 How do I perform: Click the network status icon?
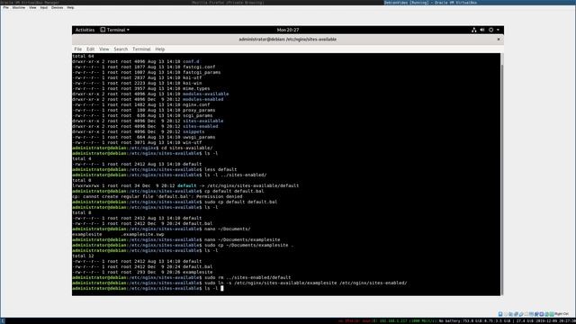pyautogui.click(x=474, y=30)
